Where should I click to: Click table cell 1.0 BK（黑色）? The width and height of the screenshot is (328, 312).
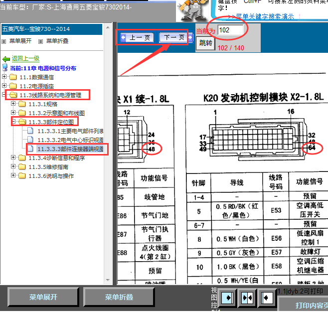[x=237, y=267]
